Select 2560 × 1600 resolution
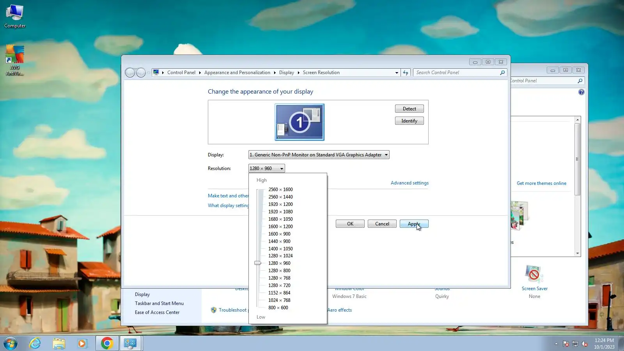The image size is (624, 351). pyautogui.click(x=280, y=190)
